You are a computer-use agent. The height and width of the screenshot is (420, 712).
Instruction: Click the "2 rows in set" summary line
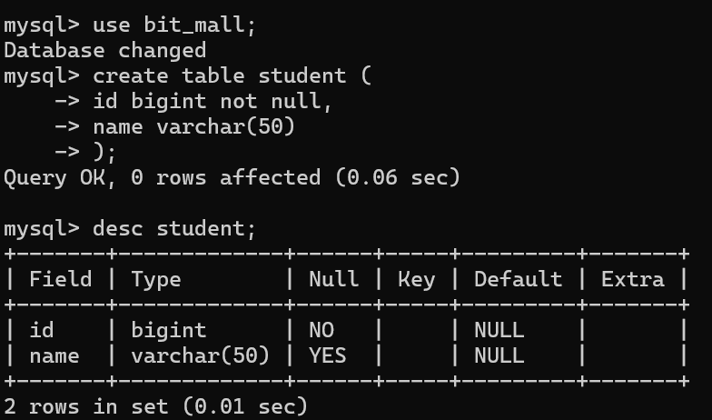click(x=155, y=406)
